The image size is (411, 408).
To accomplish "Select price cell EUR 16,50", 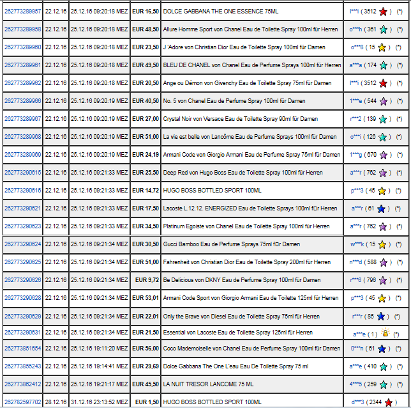I will pyautogui.click(x=146, y=12).
